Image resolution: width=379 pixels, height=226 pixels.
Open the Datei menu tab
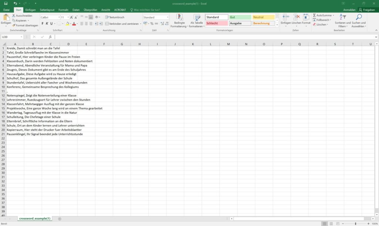point(7,10)
